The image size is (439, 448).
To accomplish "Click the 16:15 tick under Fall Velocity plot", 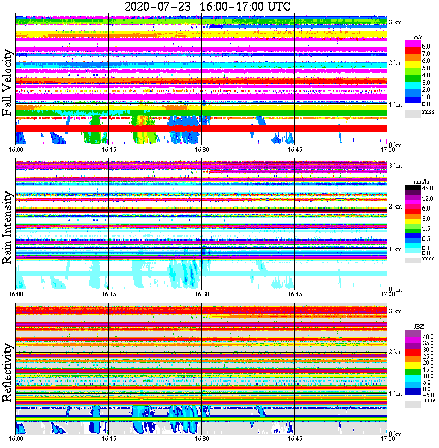I will click(x=109, y=150).
